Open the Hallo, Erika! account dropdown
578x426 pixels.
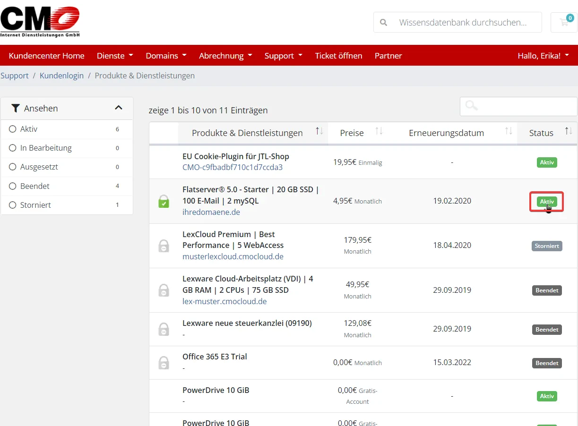543,56
